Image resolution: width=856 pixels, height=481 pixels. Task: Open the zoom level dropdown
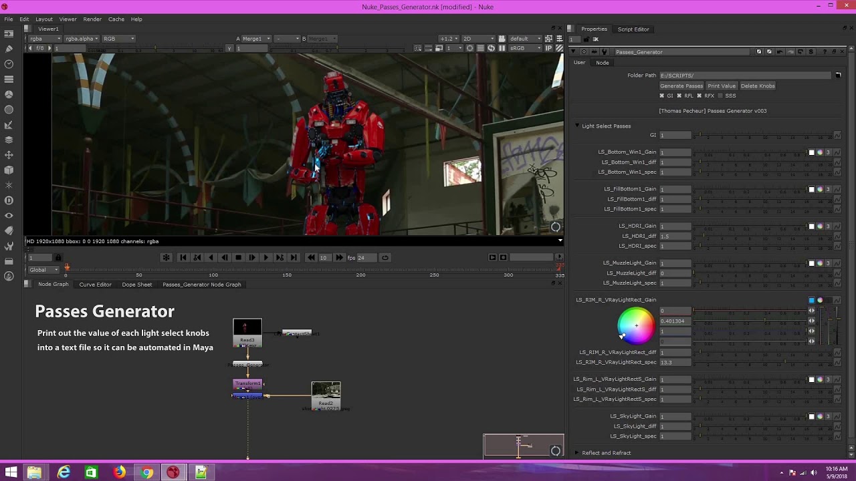coord(448,39)
